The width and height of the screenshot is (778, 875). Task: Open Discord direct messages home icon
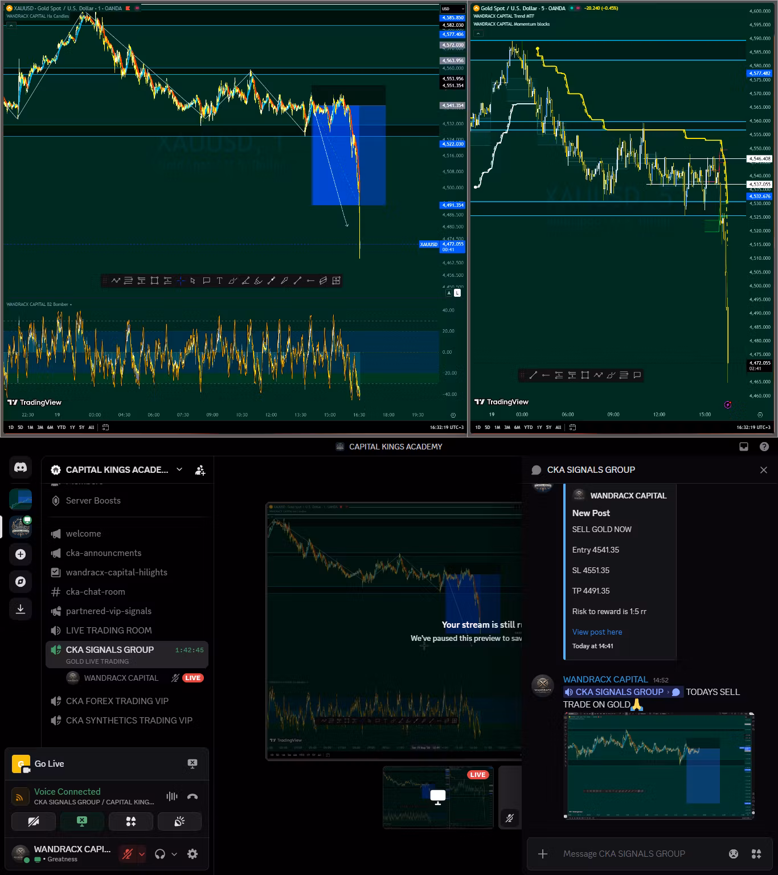click(21, 468)
